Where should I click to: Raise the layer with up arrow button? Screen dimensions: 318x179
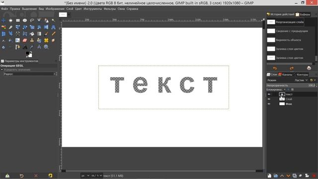pyautogui.click(x=282, y=176)
